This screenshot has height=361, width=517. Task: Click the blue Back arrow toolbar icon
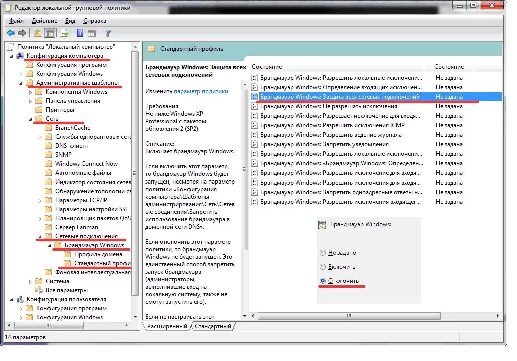pos(11,33)
